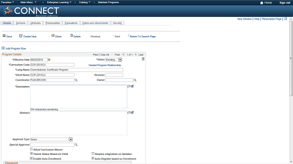The height and width of the screenshot is (164, 293).
Task: Click Owner lookup magnifier icon
Action: (x=135, y=80)
